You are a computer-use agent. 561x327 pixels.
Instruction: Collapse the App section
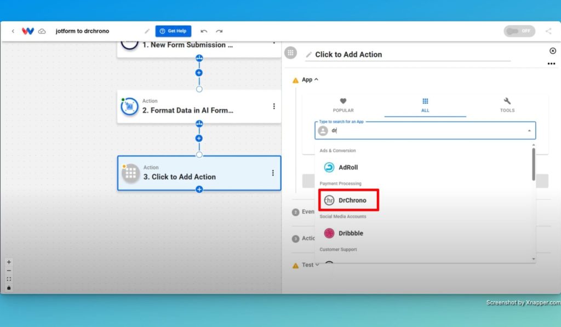(310, 79)
